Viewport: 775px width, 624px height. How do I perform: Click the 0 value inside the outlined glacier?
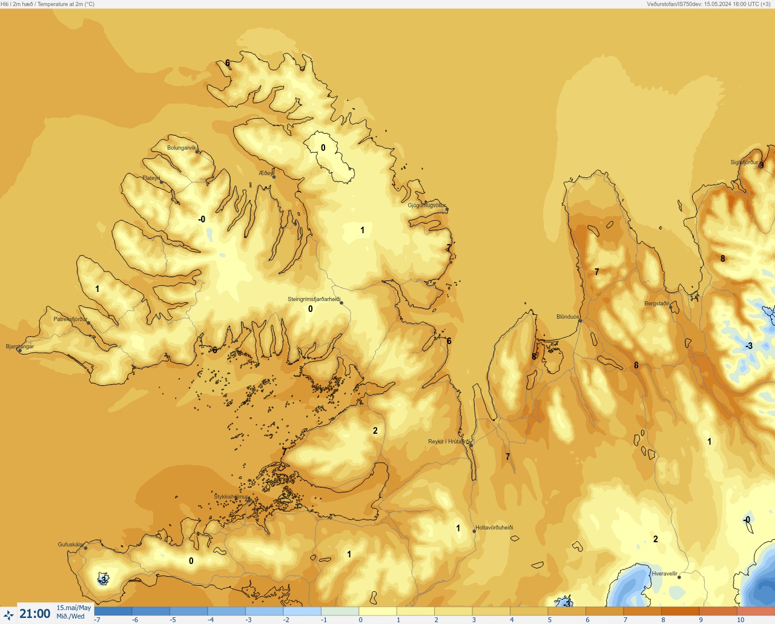[x=323, y=148]
